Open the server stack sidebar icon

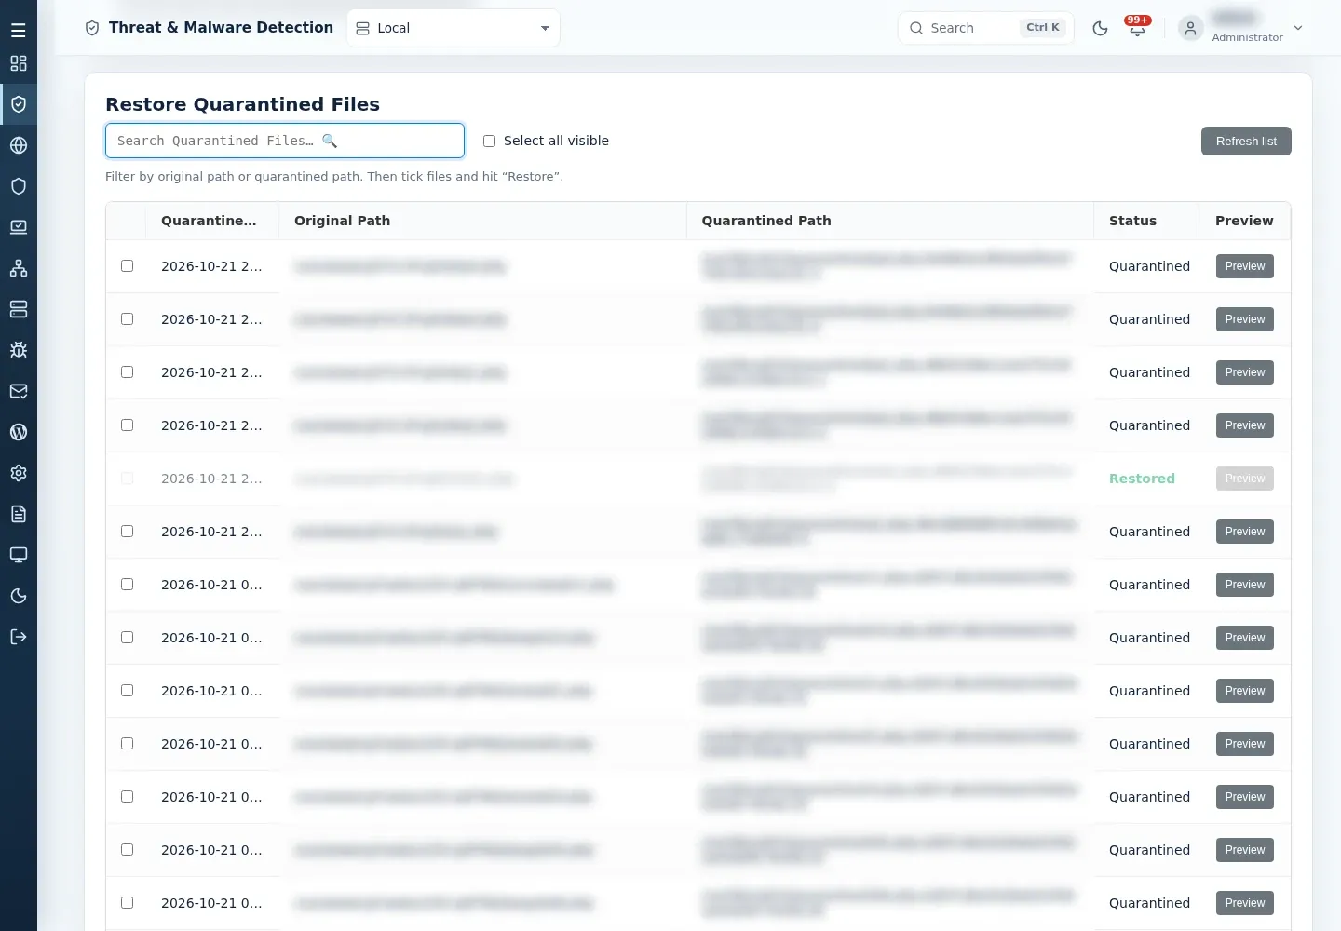tap(19, 309)
